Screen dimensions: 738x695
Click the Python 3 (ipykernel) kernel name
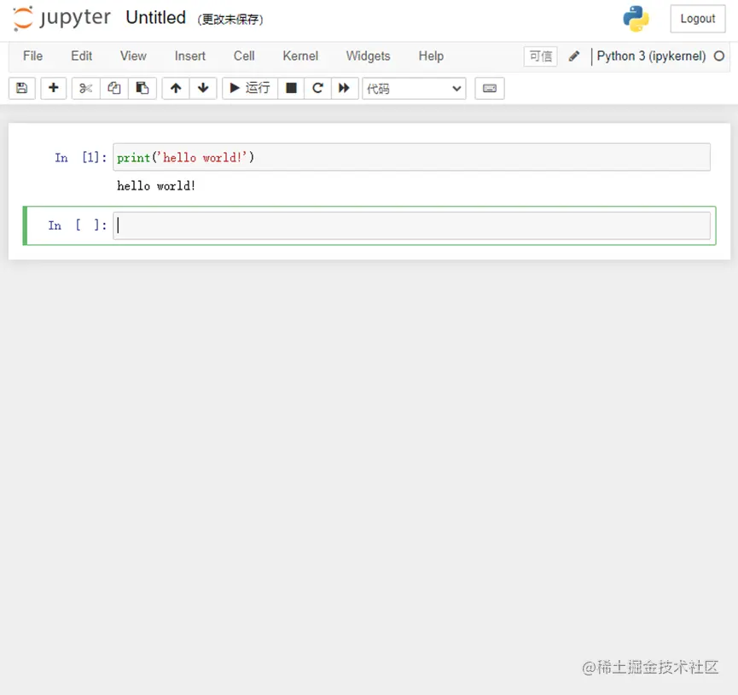tap(651, 56)
